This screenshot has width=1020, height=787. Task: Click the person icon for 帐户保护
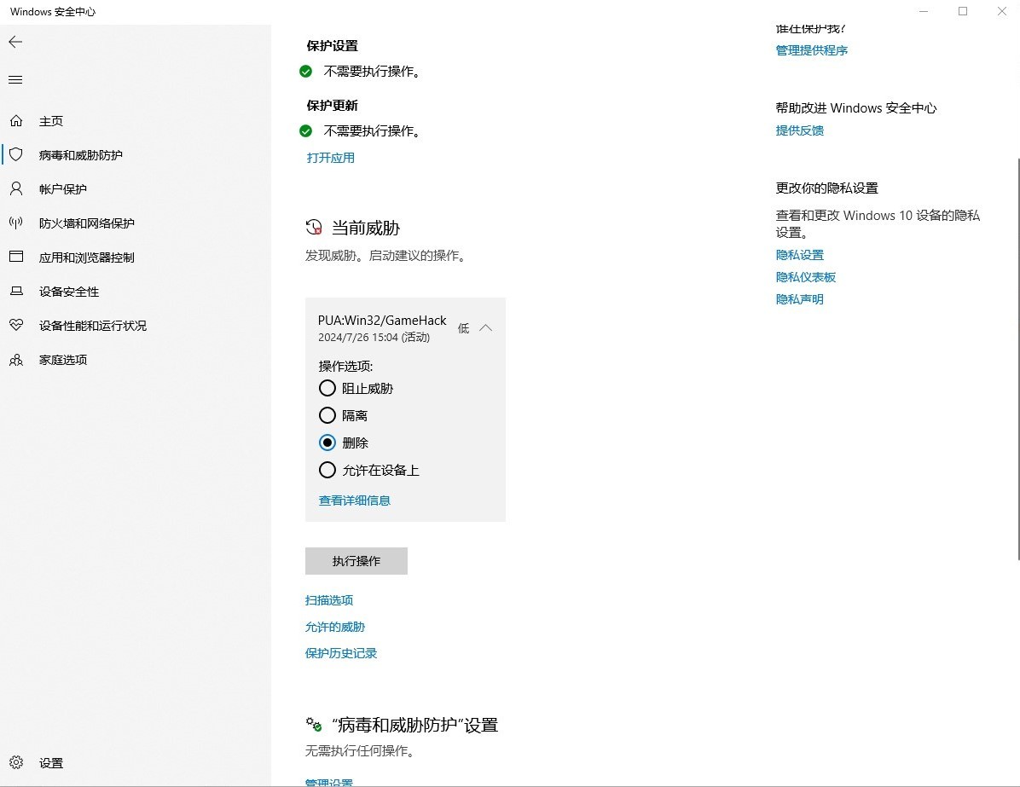coord(16,188)
